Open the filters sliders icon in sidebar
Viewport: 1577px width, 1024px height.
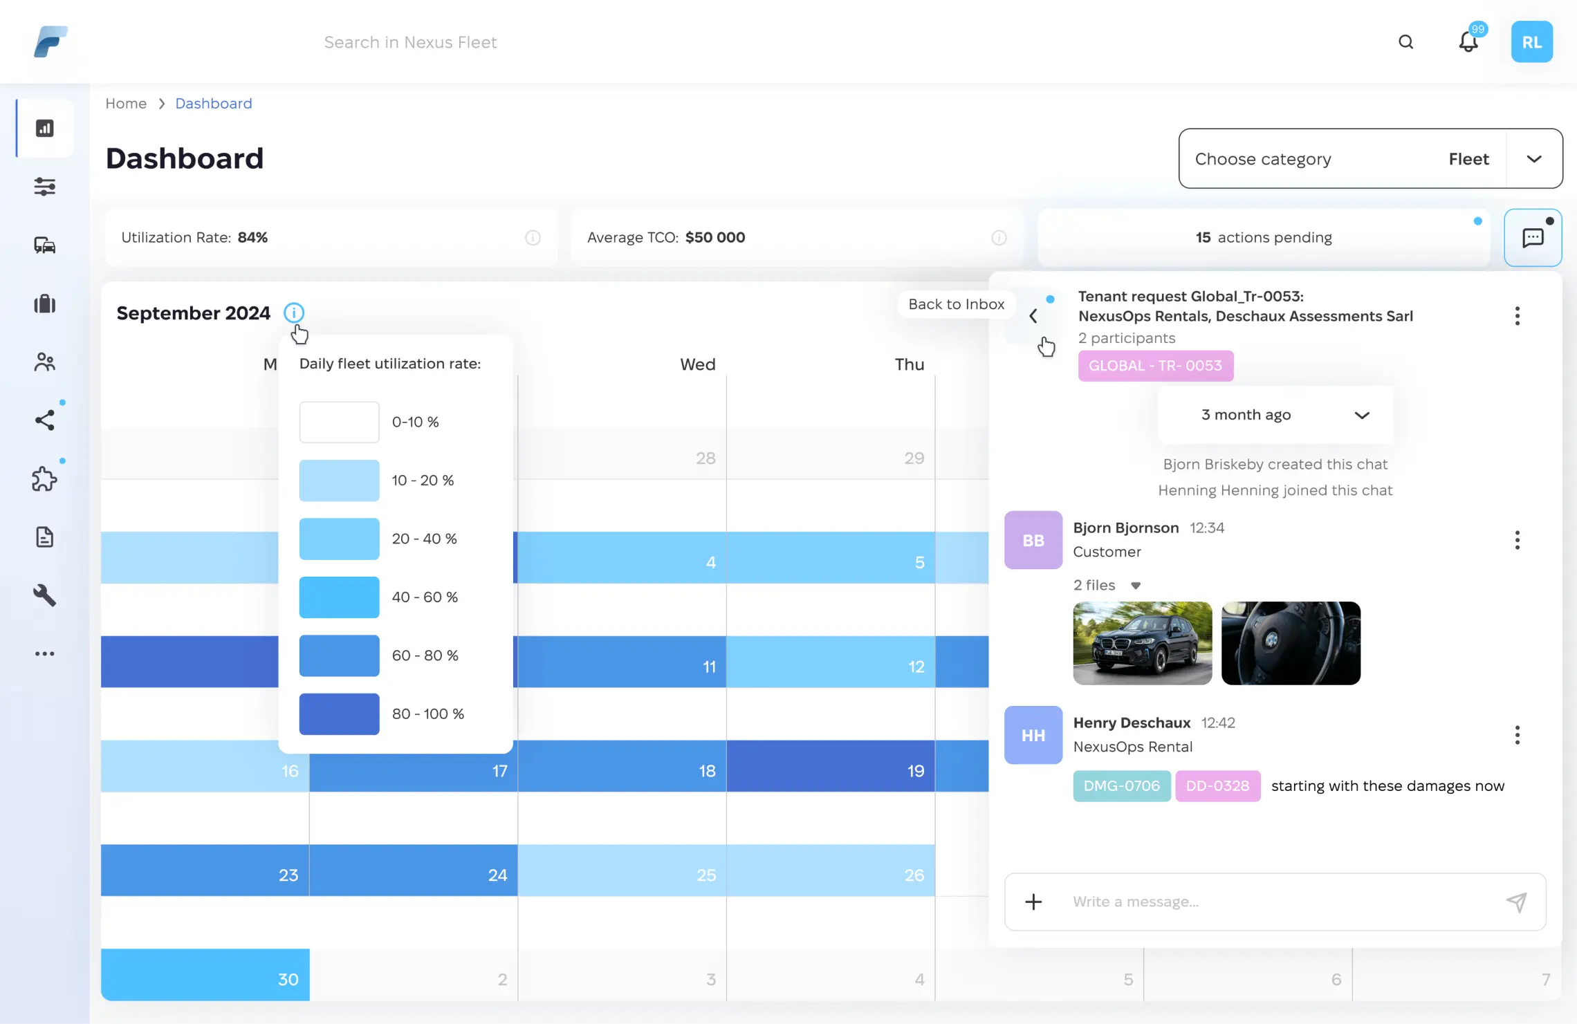click(44, 186)
